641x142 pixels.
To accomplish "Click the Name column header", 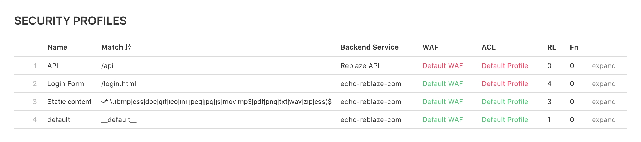I will coord(57,47).
